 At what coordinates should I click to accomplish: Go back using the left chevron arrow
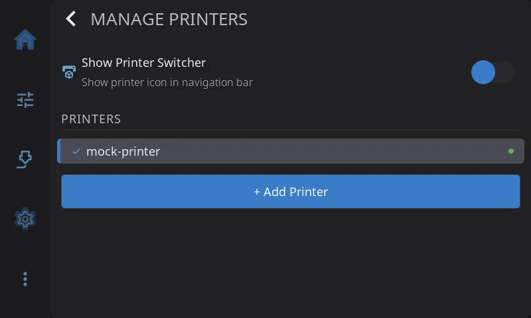71,19
